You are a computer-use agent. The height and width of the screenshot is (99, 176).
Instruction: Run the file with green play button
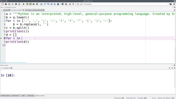24,4
